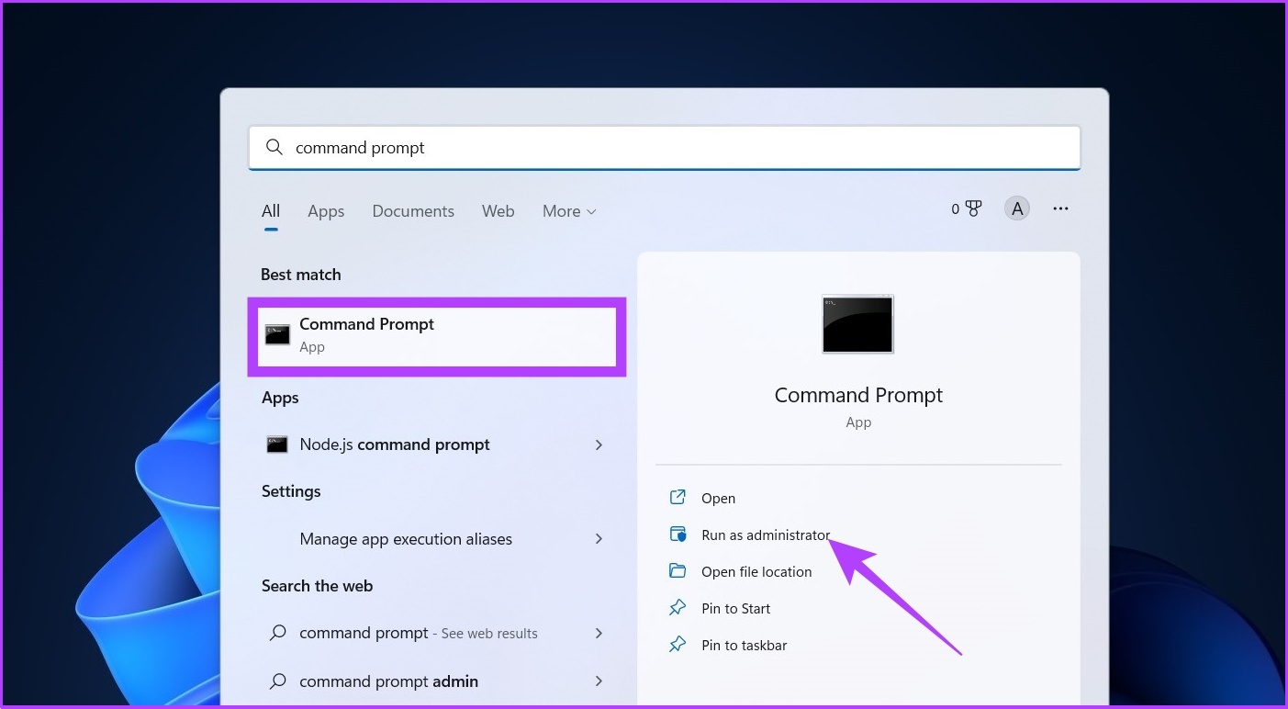Image resolution: width=1288 pixels, height=709 pixels.
Task: Click the rewards points count '0'
Action: click(x=955, y=209)
